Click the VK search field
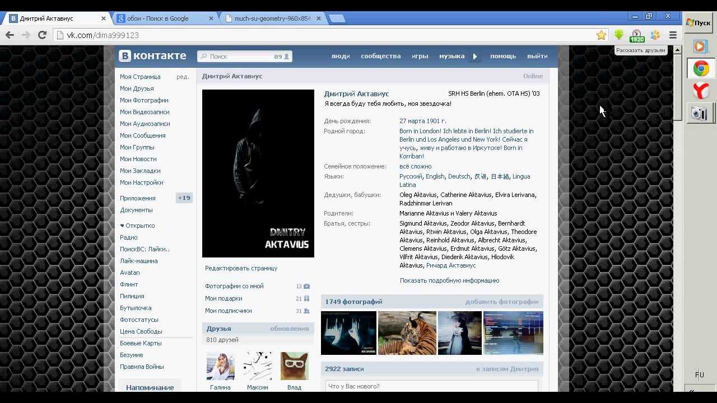Viewport: 717px width, 403px height. (244, 57)
